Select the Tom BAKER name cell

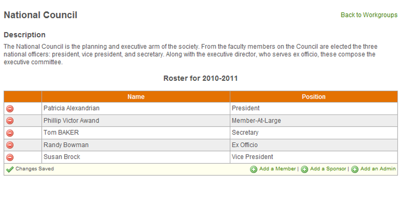(136, 133)
